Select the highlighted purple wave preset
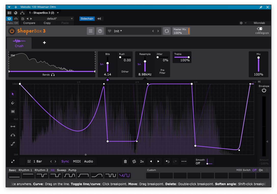 tap(124, 176)
